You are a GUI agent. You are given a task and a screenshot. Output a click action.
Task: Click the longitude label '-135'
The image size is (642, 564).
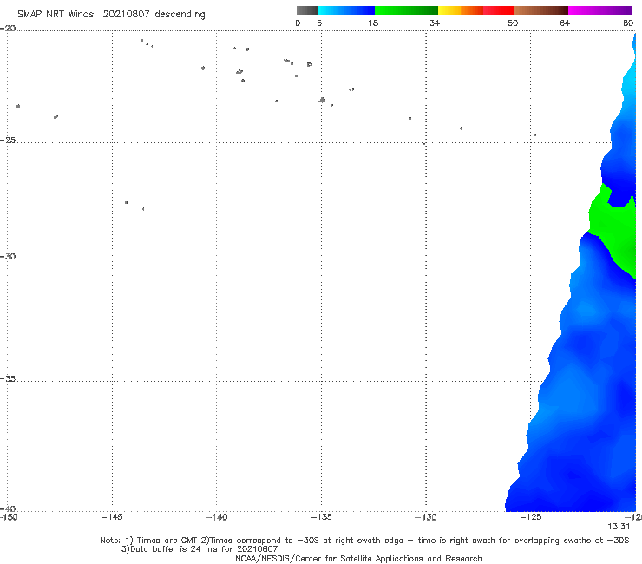[321, 517]
